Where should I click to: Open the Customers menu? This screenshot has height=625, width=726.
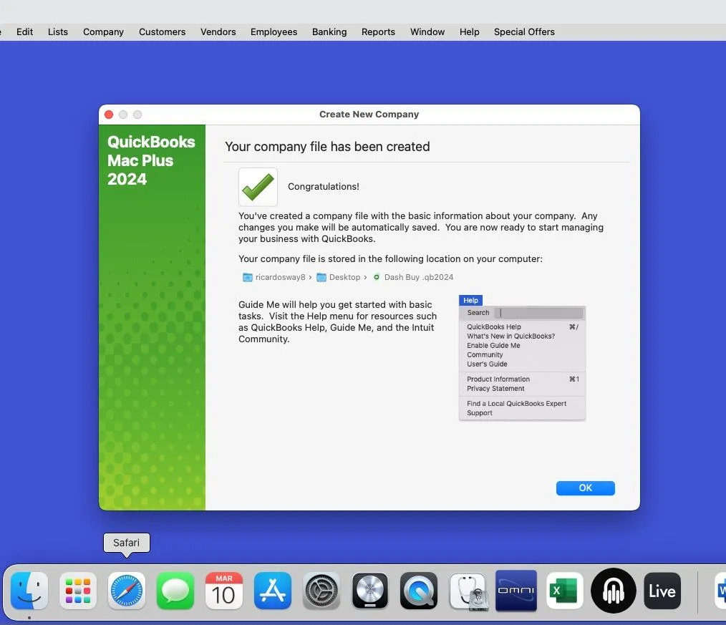click(x=162, y=32)
